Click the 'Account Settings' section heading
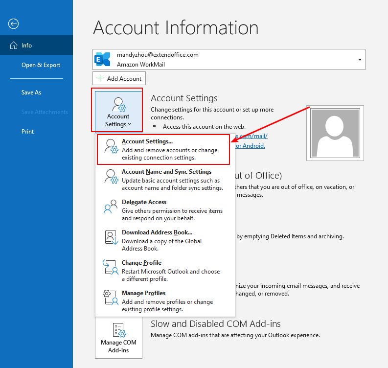The height and width of the screenshot is (368, 388). point(184,98)
